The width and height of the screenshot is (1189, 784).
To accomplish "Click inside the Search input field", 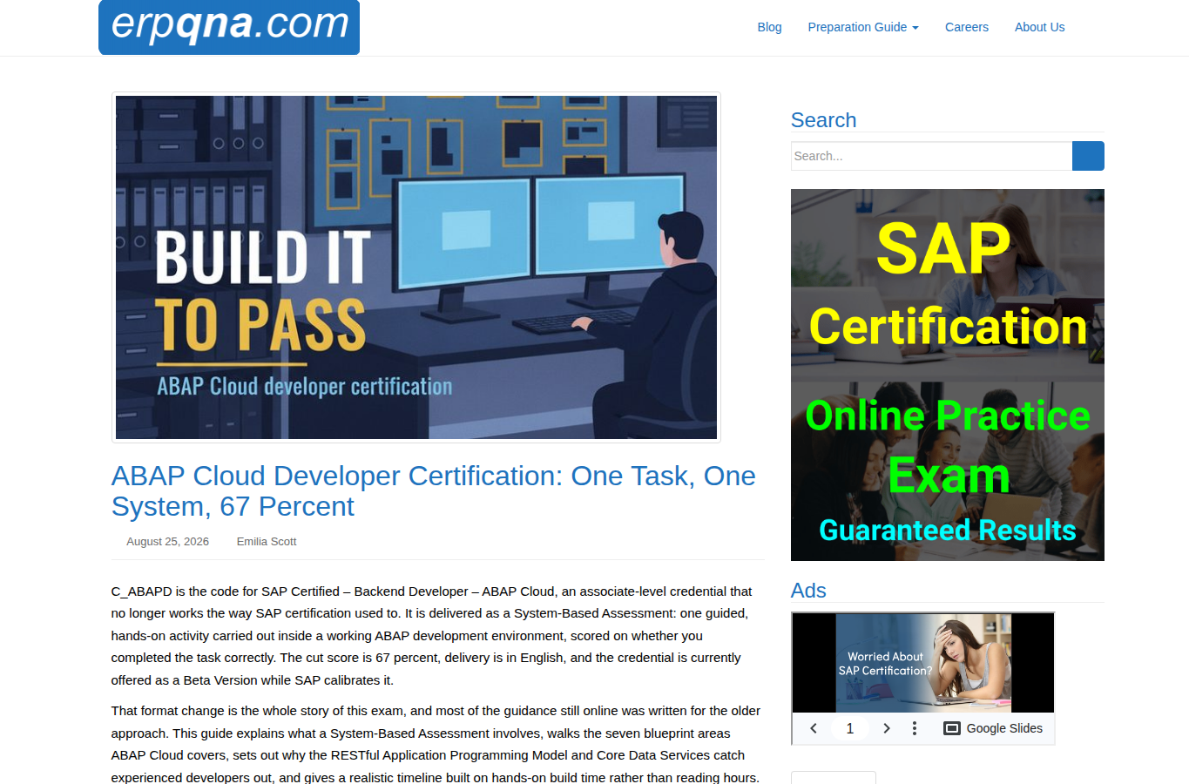I will click(931, 156).
